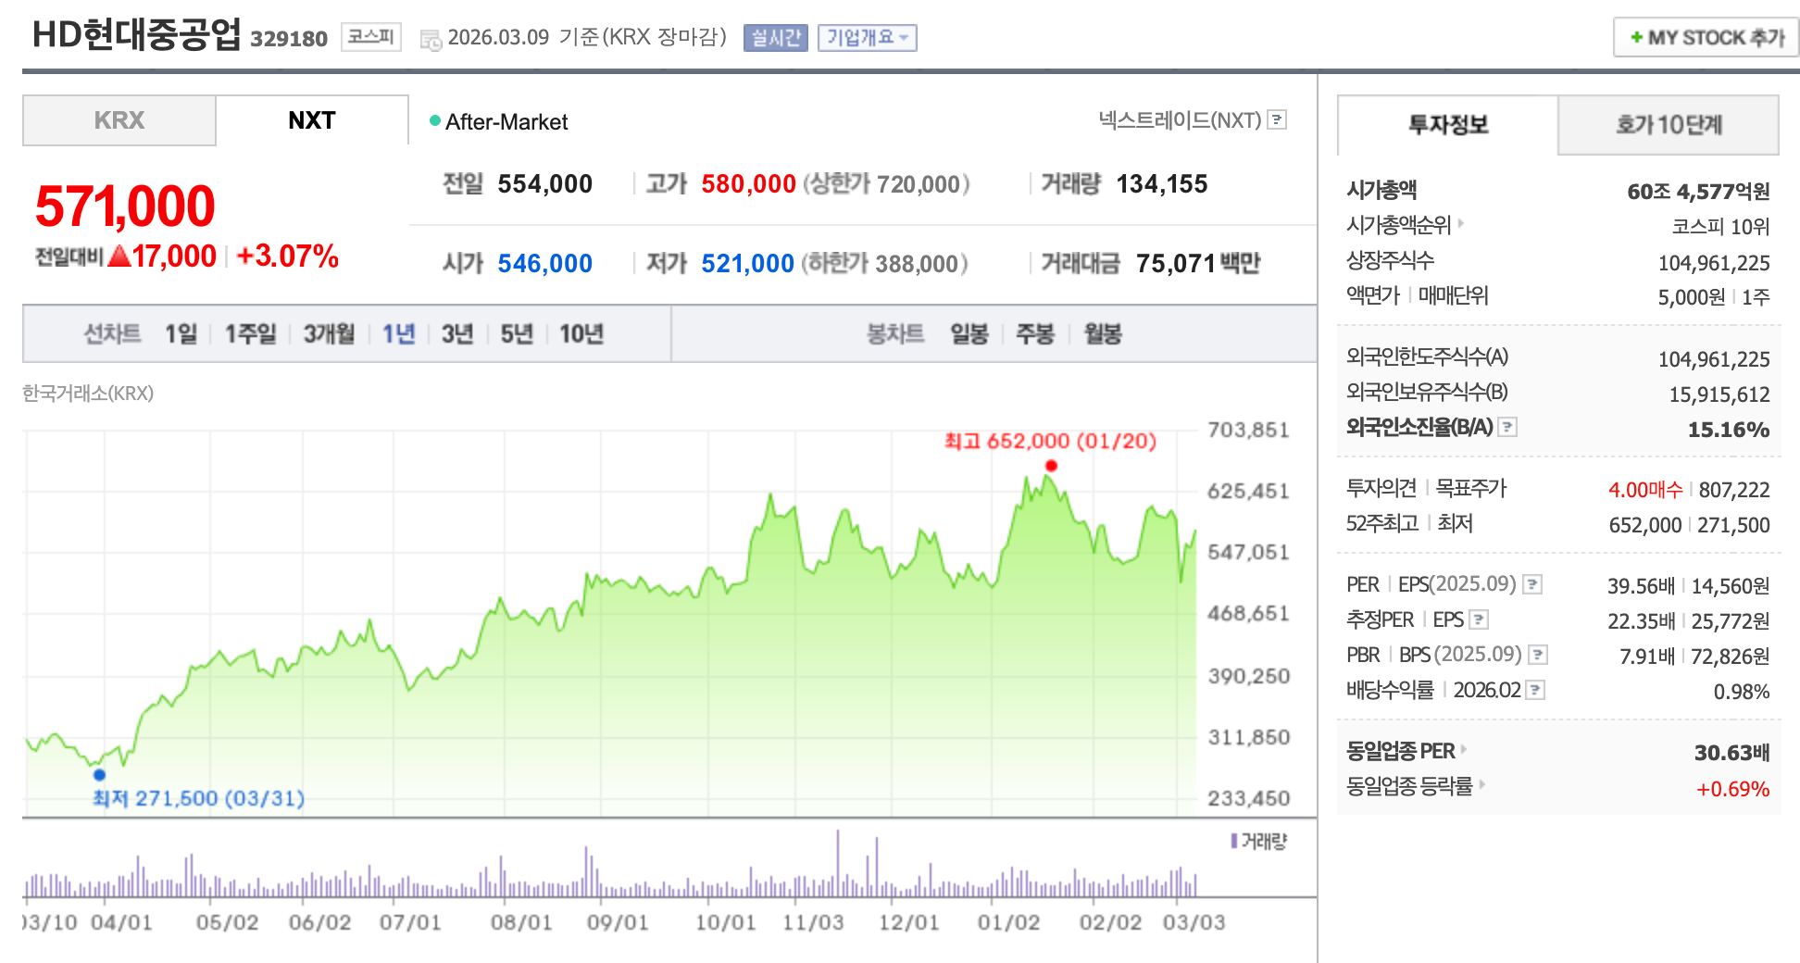Click the 전일 value 554,000

click(x=545, y=184)
